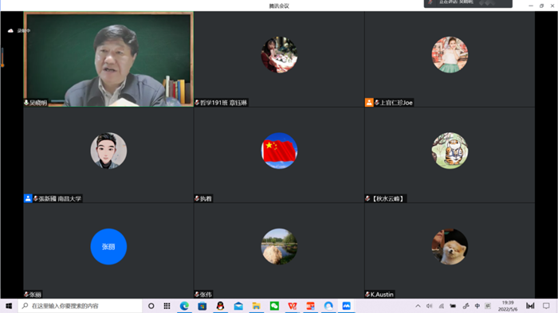This screenshot has width=558, height=313.
Task: Click the muted mic icon for 执着
Action: (197, 198)
